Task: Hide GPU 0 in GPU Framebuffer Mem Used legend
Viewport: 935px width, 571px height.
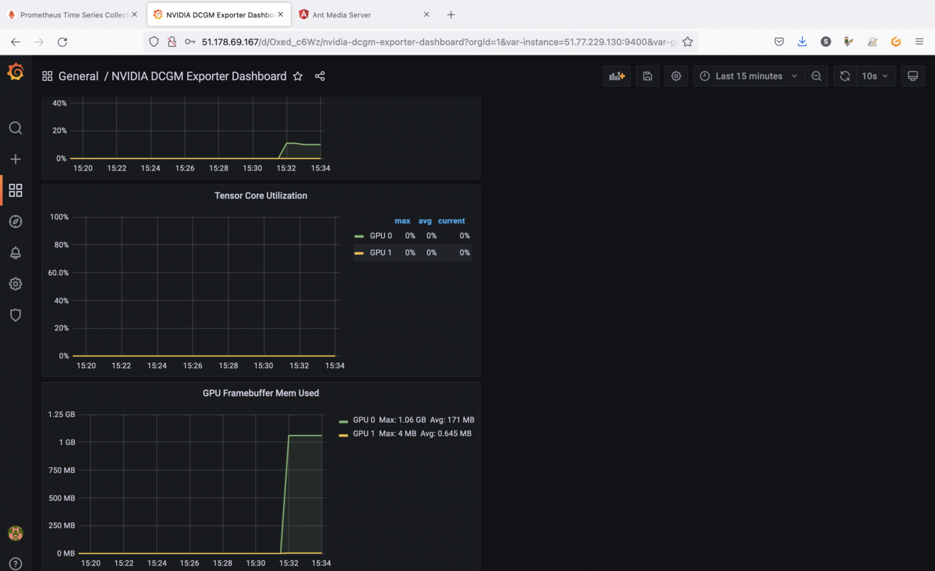Action: point(364,419)
